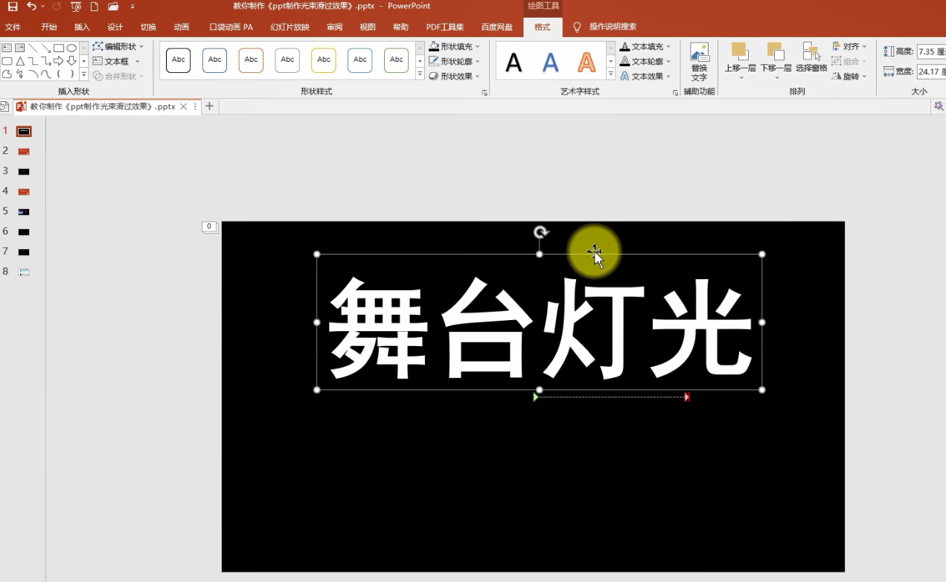The width and height of the screenshot is (946, 582).
Task: Click the 高度 height input field
Action: click(931, 51)
